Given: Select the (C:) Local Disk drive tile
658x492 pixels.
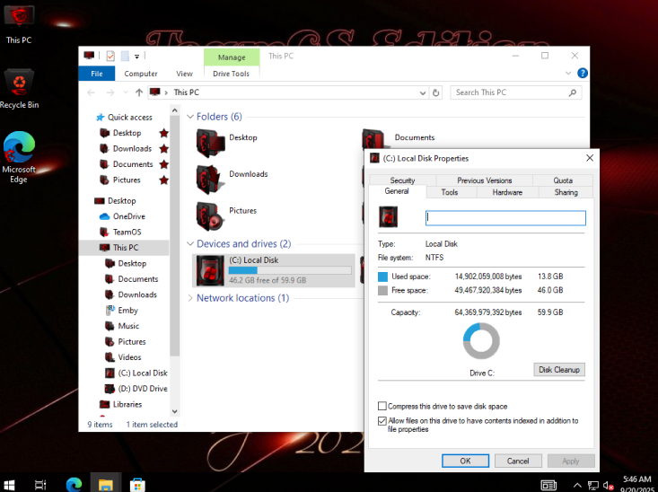Looking at the screenshot, I should [274, 270].
